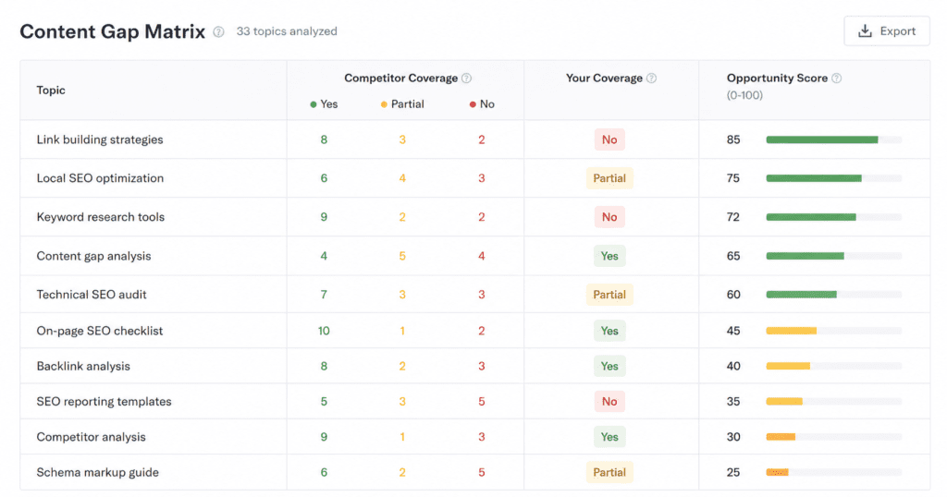Click the 33 topics analyzed label
The width and height of the screenshot is (947, 497).
(287, 31)
